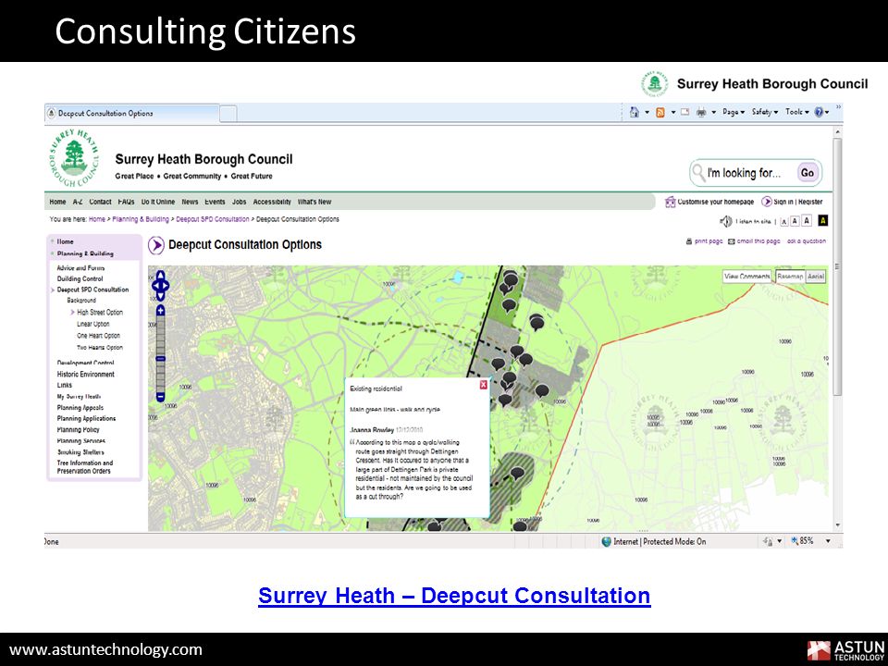Open a new blank browser tab

pyautogui.click(x=228, y=114)
